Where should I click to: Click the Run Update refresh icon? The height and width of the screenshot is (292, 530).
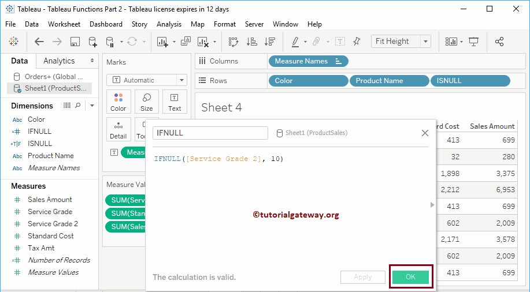(132, 42)
